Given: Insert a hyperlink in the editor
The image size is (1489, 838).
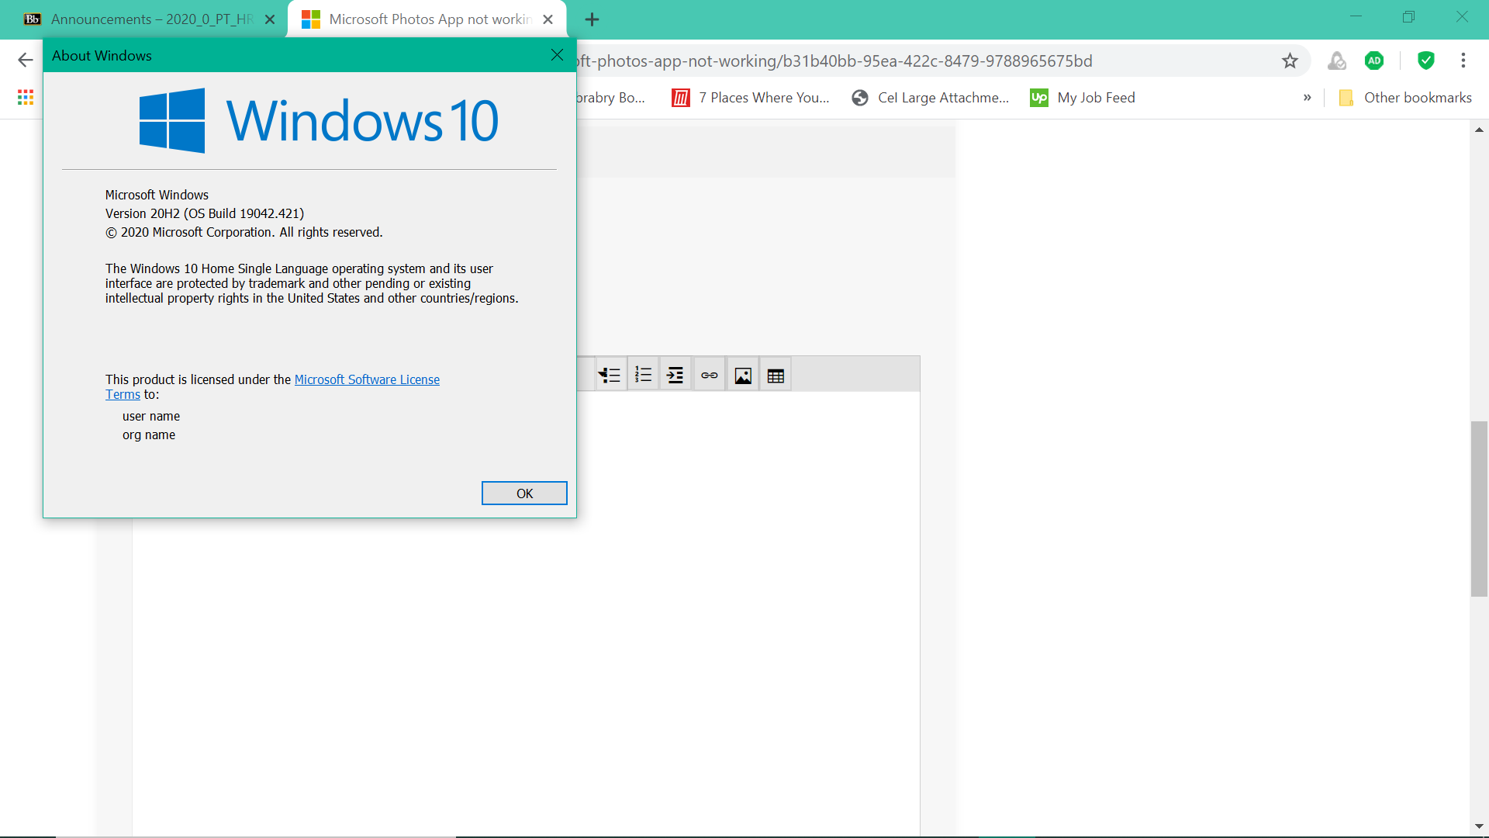Looking at the screenshot, I should click(x=709, y=376).
